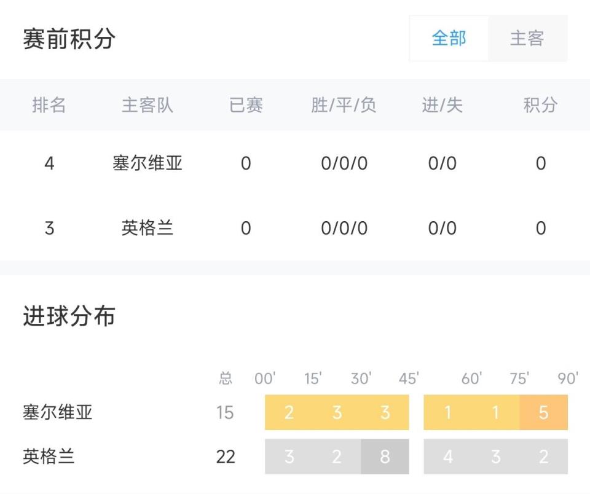Select the 进/失 column header
This screenshot has width=590, height=494.
point(442,106)
